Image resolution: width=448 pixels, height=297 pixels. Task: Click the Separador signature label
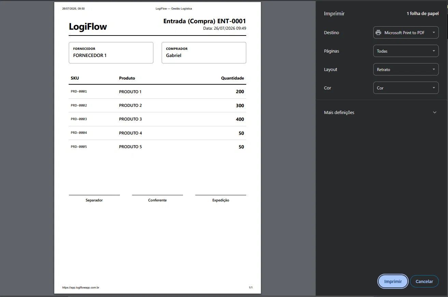click(94, 200)
